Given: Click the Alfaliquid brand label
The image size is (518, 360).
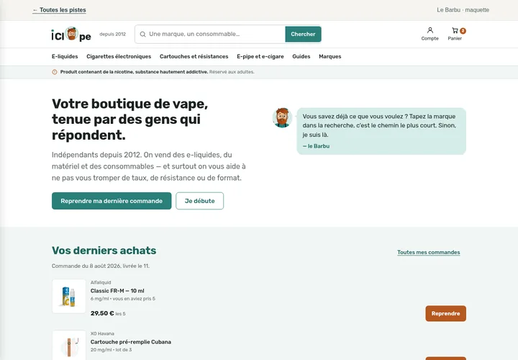Looking at the screenshot, I should [x=101, y=282].
